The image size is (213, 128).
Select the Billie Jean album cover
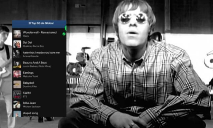17,105
